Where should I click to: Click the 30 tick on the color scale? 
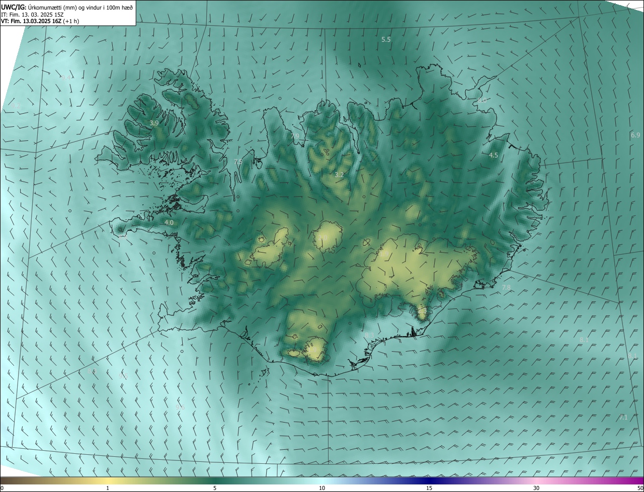[536, 488]
